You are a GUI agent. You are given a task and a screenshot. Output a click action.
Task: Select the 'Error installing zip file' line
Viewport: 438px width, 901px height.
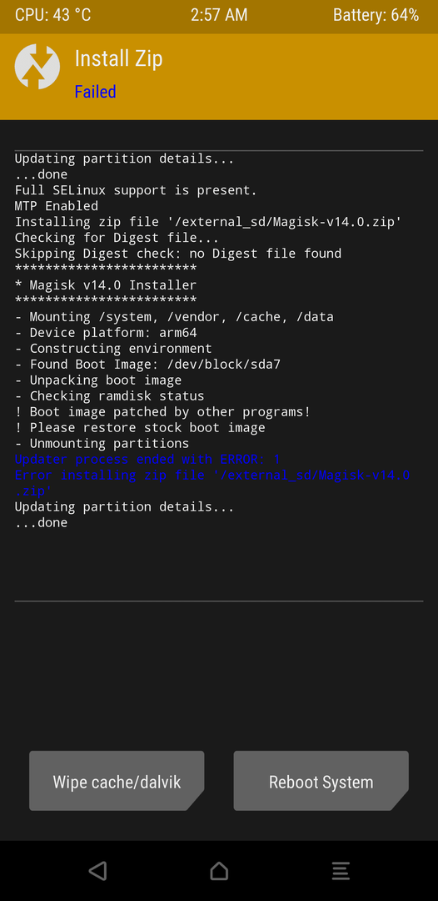point(212,482)
